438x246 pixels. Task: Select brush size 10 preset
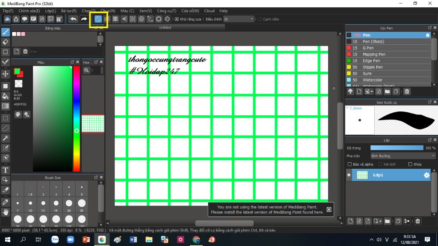tap(30, 205)
